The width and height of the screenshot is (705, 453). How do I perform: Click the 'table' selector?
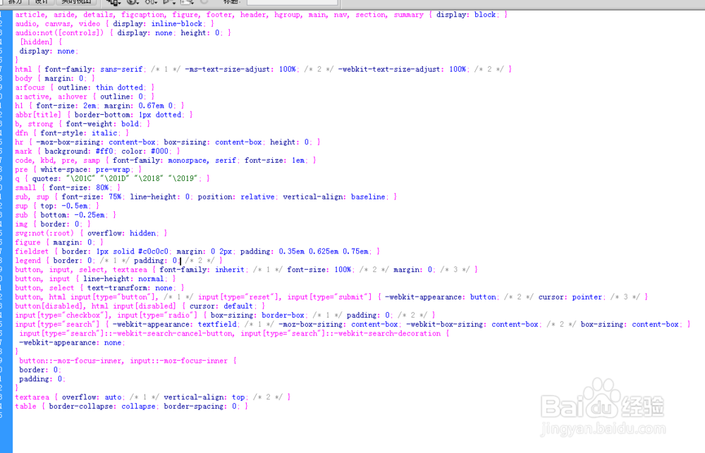coord(25,407)
